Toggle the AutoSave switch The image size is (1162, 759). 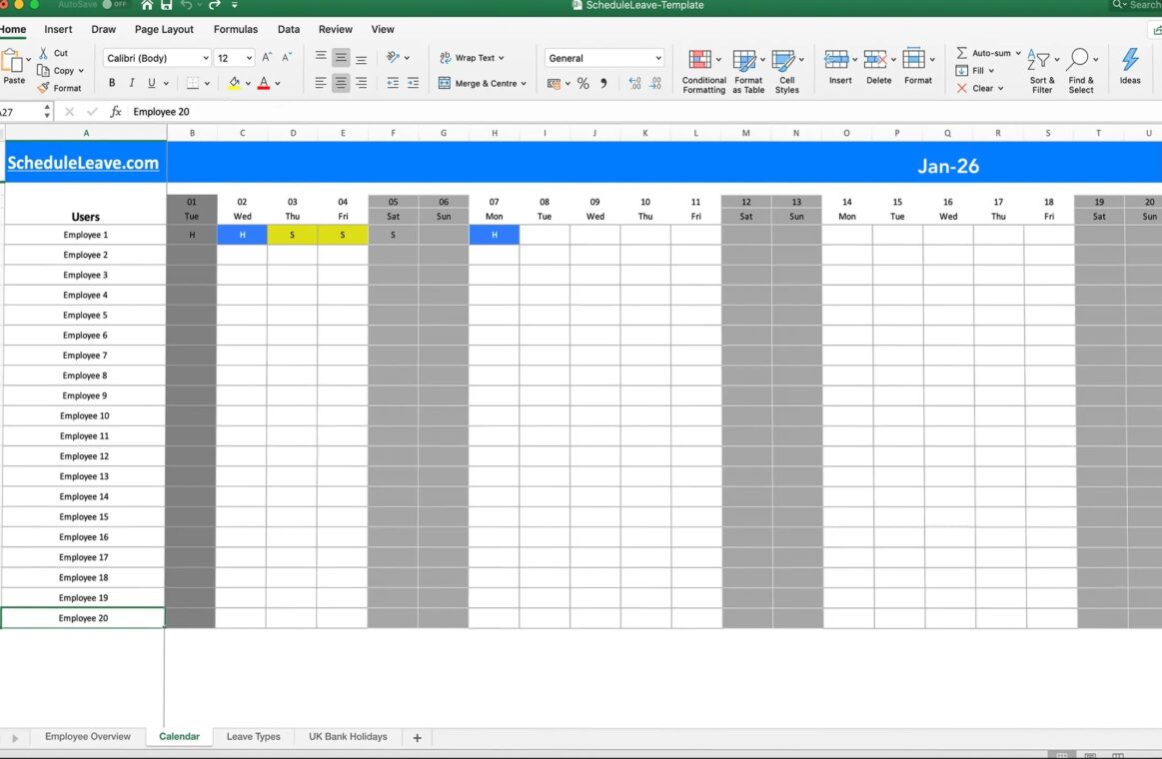pyautogui.click(x=115, y=5)
